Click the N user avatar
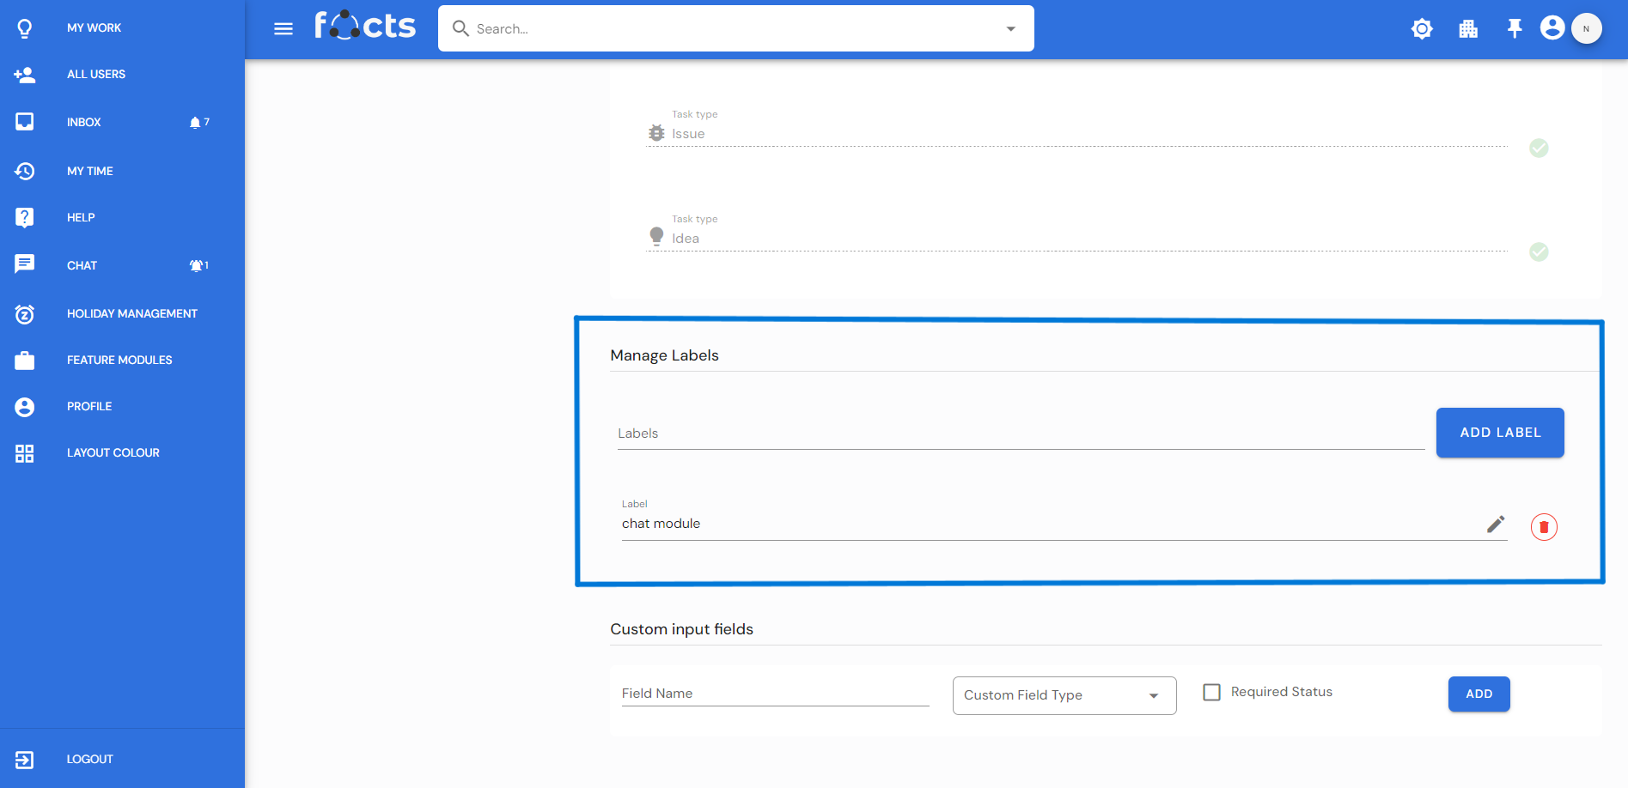 1586,28
